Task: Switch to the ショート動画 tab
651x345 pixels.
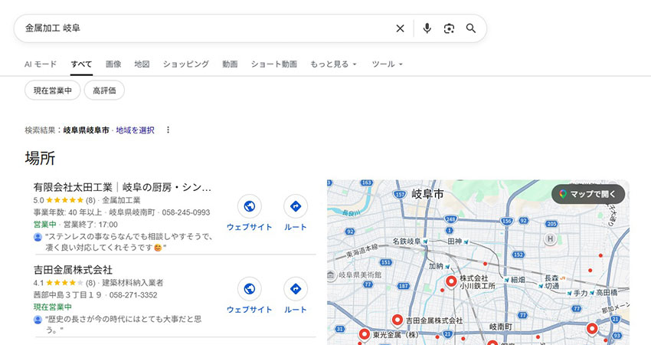Action: (274, 64)
